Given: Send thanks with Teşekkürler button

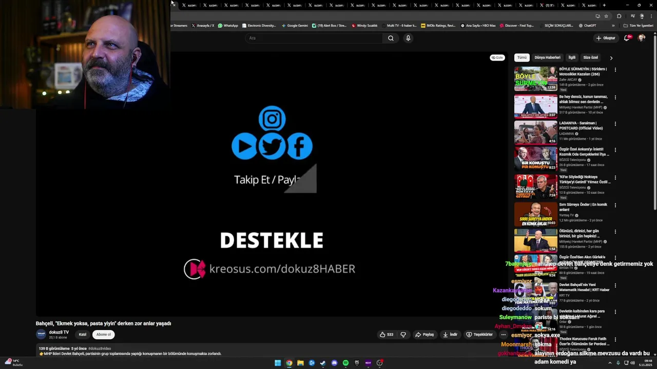Looking at the screenshot, I should pyautogui.click(x=479, y=335).
